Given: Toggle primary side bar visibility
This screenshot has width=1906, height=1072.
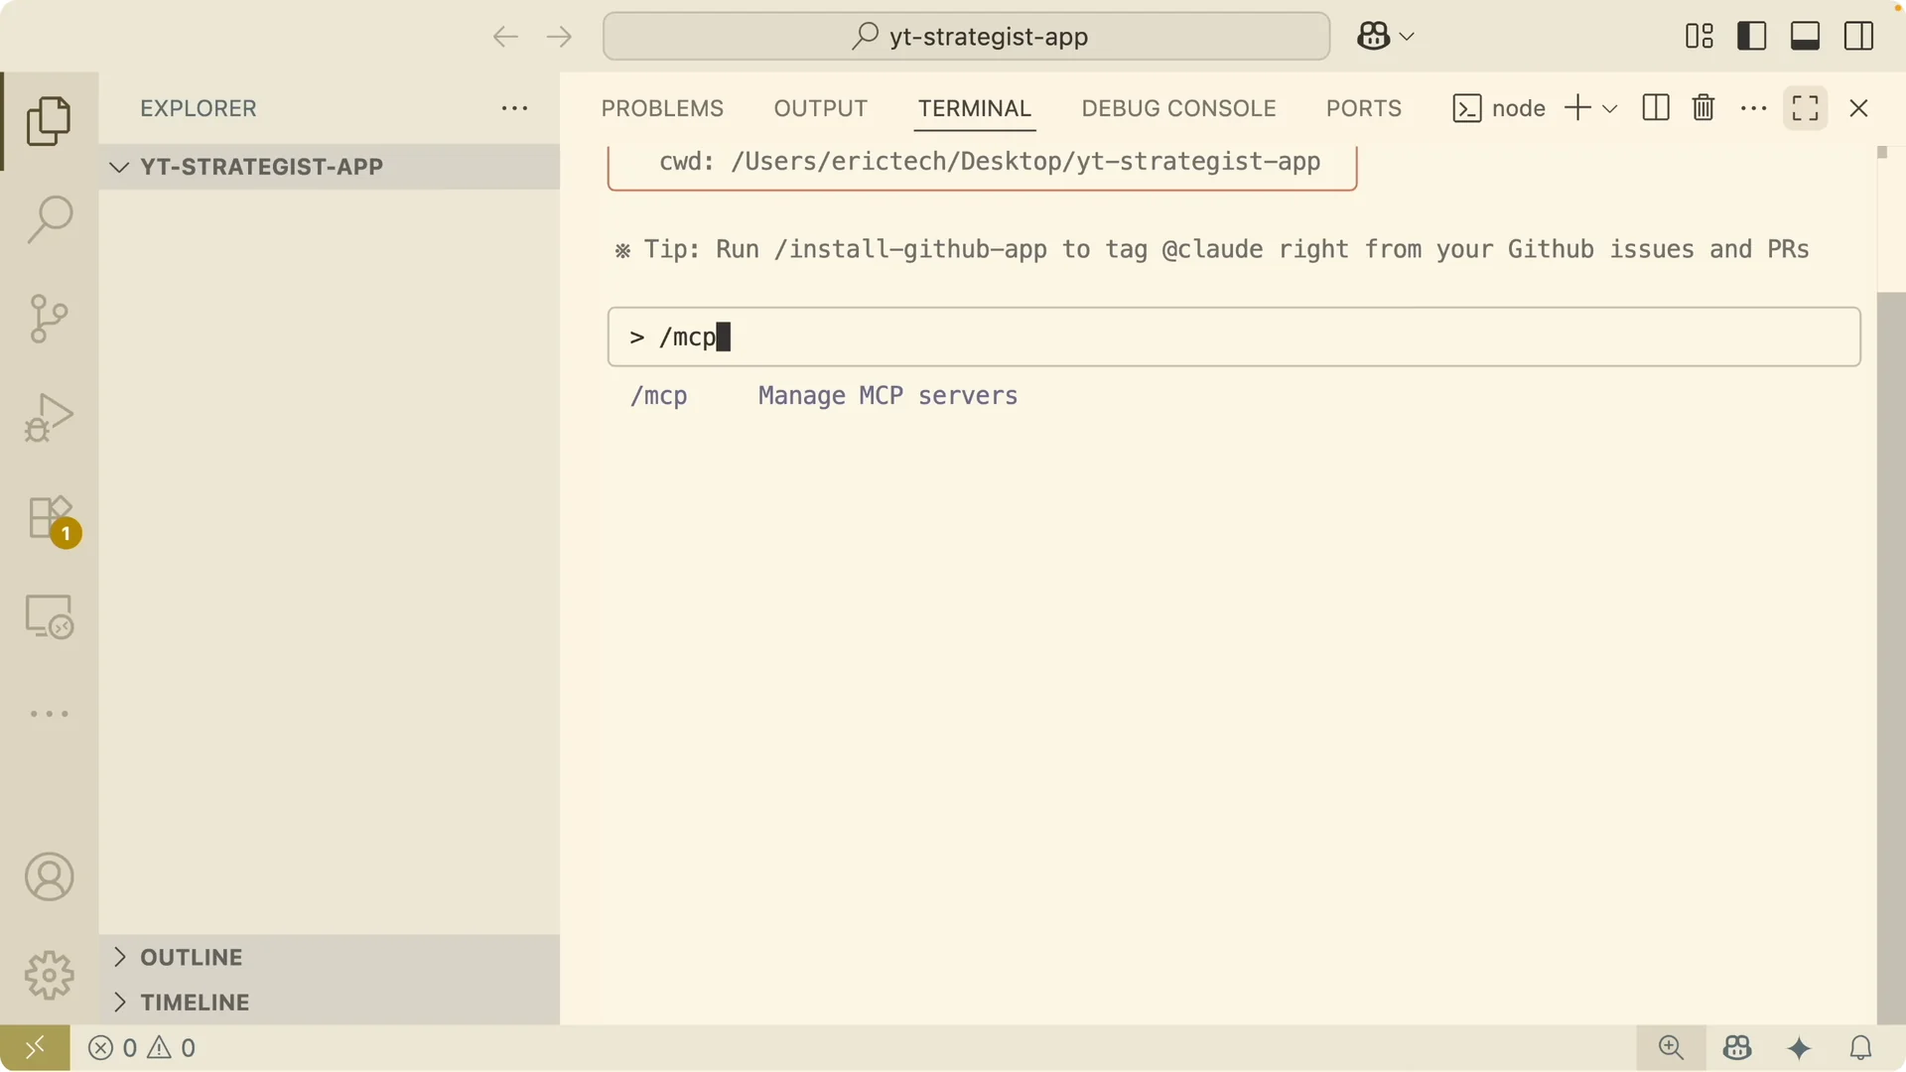Looking at the screenshot, I should [1752, 37].
